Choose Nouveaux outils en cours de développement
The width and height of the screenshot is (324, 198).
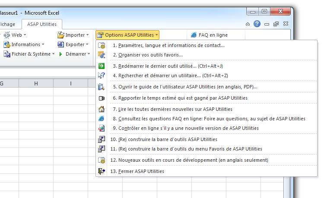pyautogui.click(x=206, y=160)
